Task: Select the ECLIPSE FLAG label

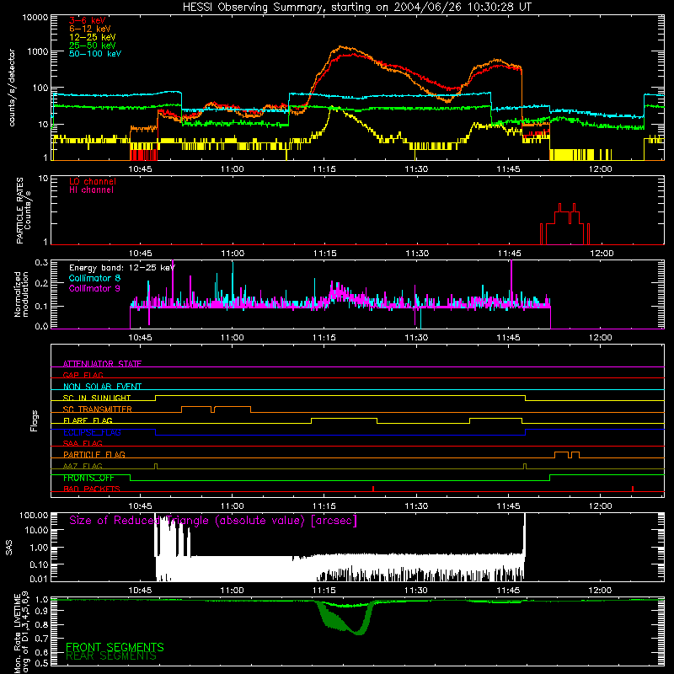Action: tap(92, 432)
